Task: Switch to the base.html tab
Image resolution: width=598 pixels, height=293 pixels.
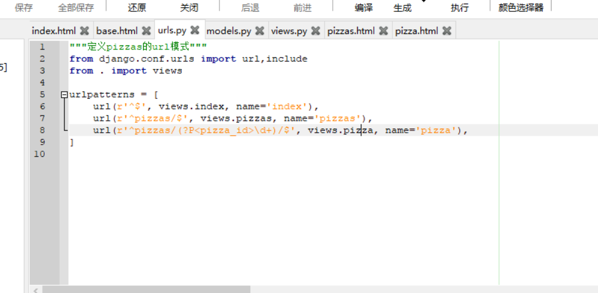Action: (117, 31)
